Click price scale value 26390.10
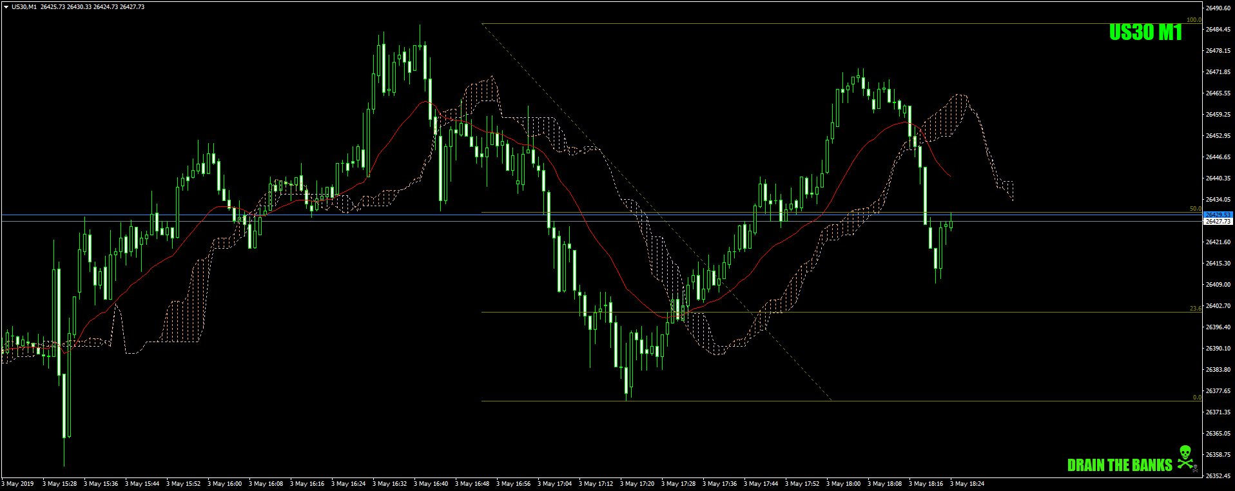This screenshot has width=1235, height=491. tap(1218, 349)
